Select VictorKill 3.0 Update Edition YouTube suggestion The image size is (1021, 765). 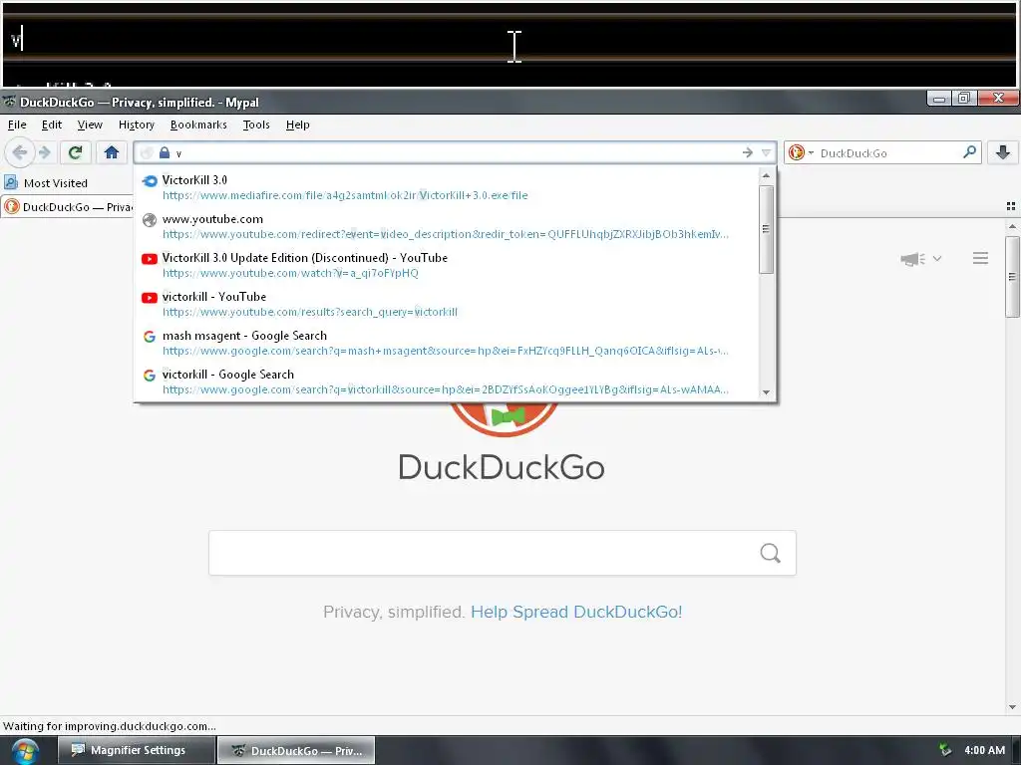pos(447,265)
